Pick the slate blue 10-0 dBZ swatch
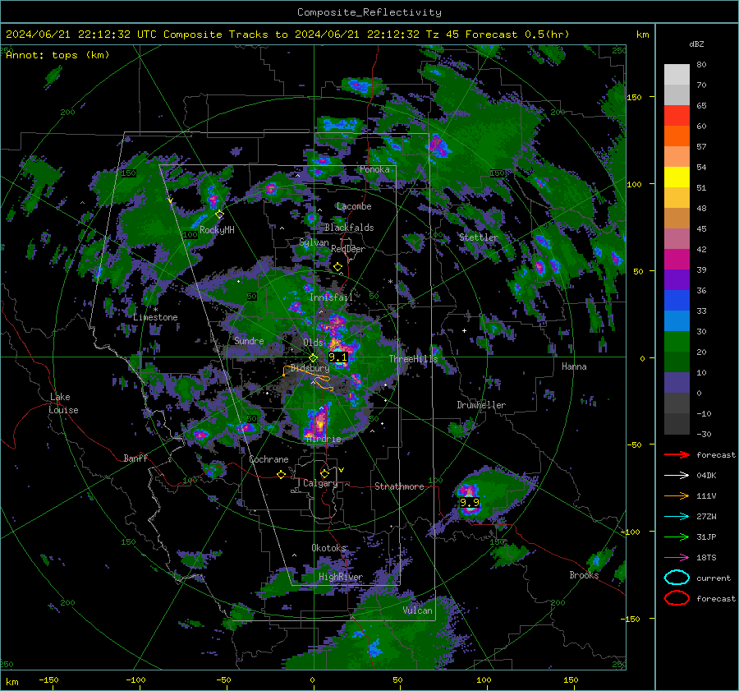Screen dimensions: 739x691 pyautogui.click(x=677, y=383)
